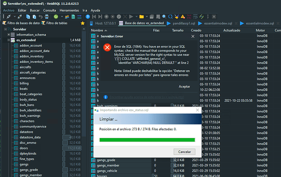Sort table list by Nombre column header
The width and height of the screenshot is (281, 177).
98,31
